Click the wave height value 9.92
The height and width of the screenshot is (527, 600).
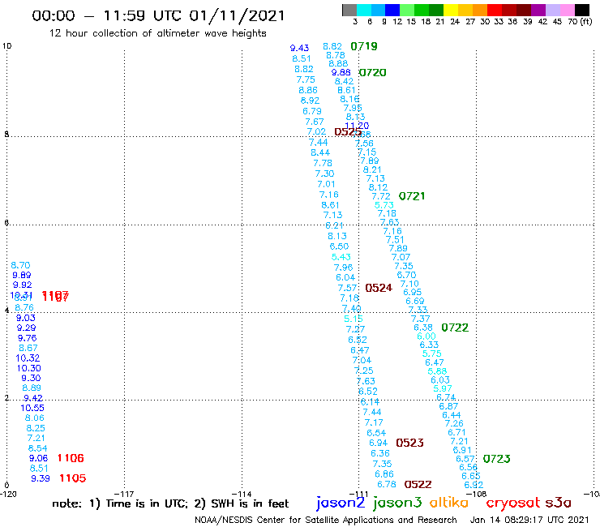[x=22, y=285]
